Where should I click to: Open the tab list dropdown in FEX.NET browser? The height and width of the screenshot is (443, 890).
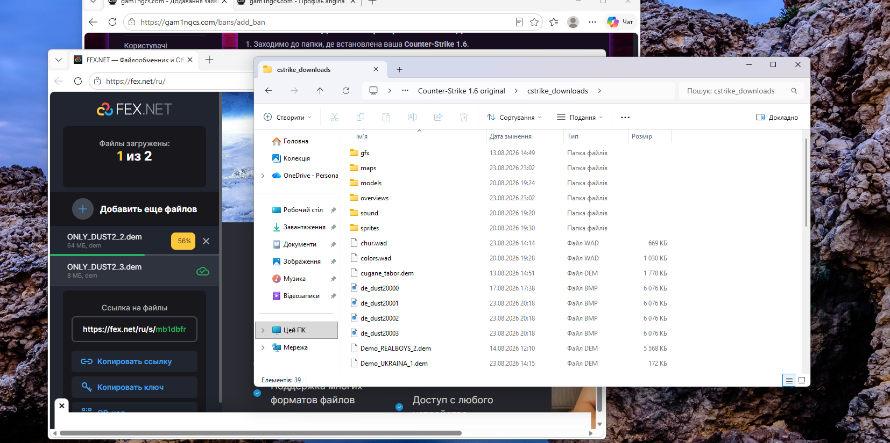click(59, 60)
